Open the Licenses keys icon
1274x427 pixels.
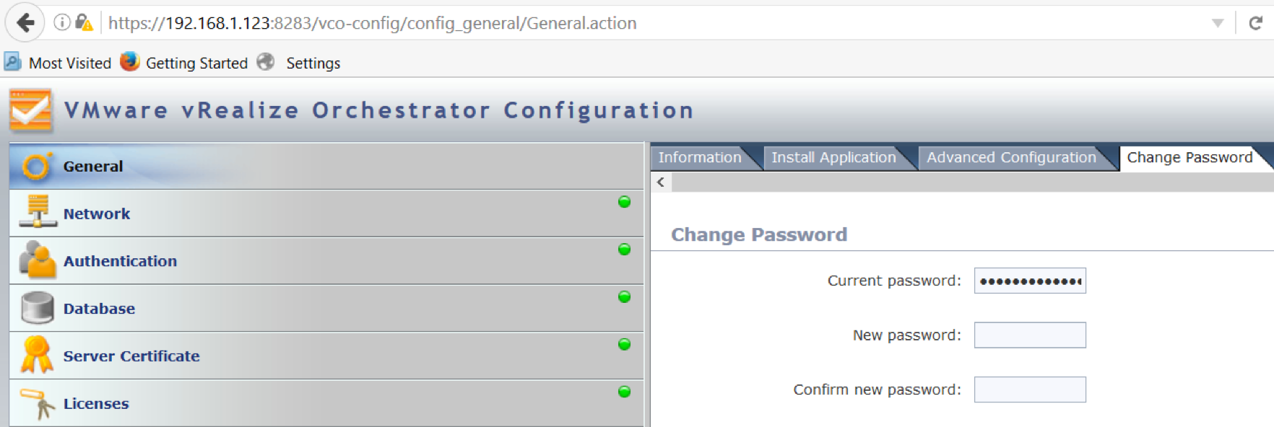[x=38, y=403]
